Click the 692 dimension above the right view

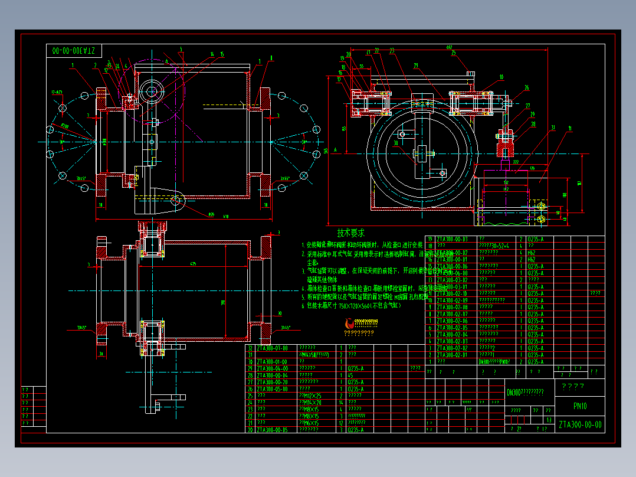(449, 47)
